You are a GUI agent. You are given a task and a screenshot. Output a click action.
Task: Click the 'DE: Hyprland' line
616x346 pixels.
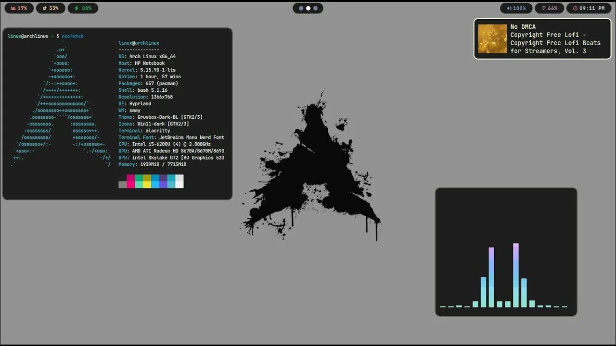point(135,103)
